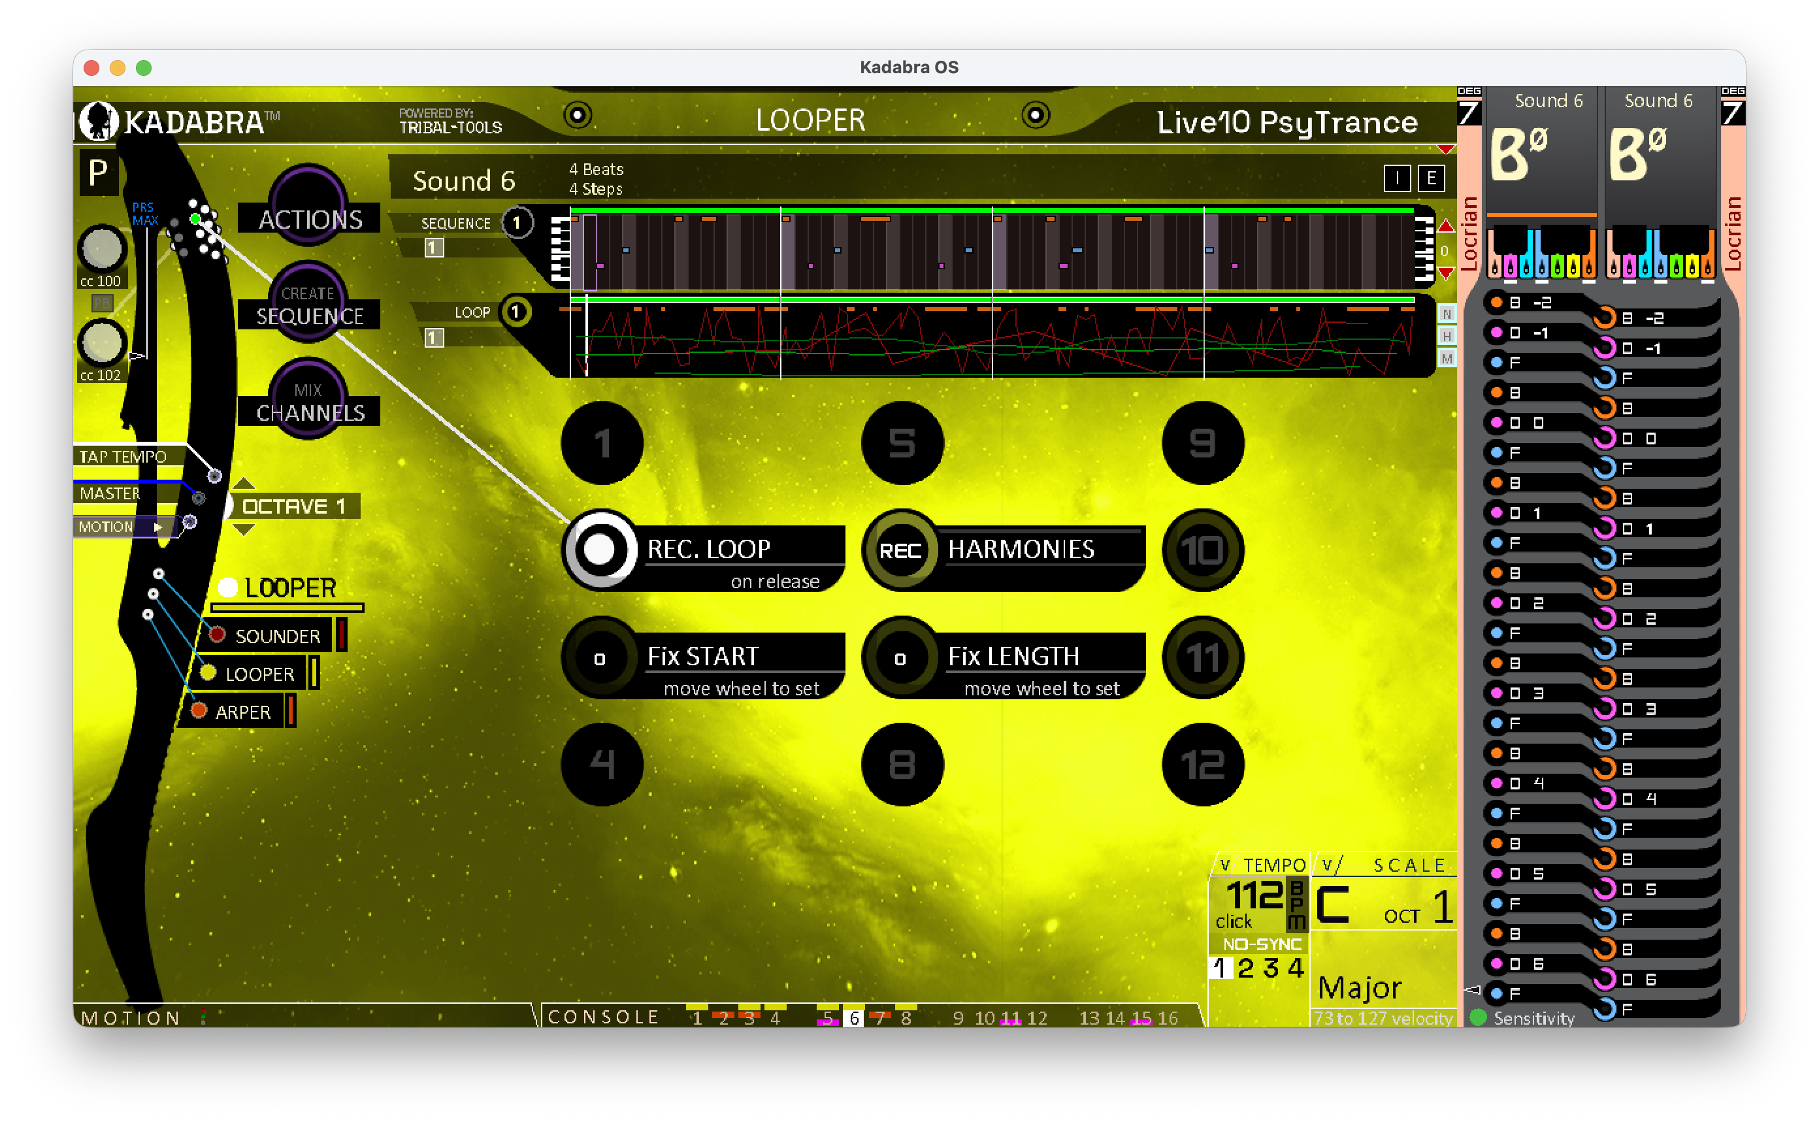The image size is (1819, 1124).
Task: Click the left Sound 6 mini keyboard
Action: (x=1541, y=254)
